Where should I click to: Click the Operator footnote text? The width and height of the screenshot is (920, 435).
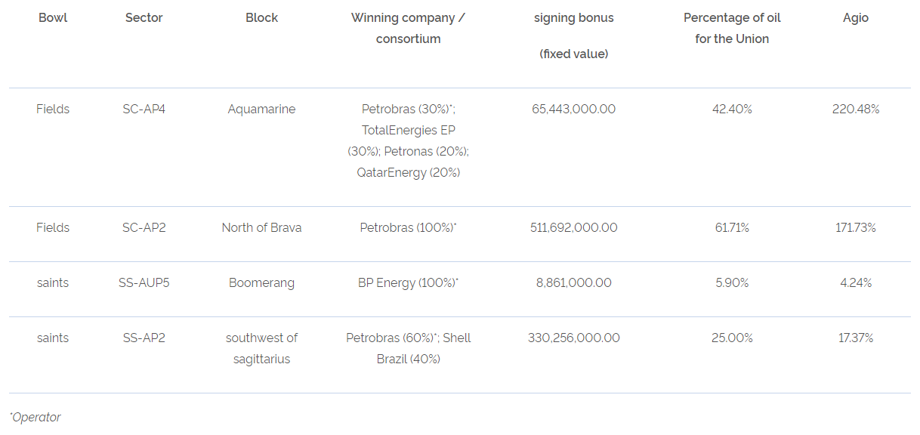tap(36, 417)
